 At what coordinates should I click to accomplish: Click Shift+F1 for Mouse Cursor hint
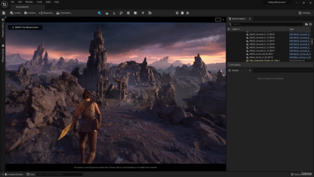25,28
